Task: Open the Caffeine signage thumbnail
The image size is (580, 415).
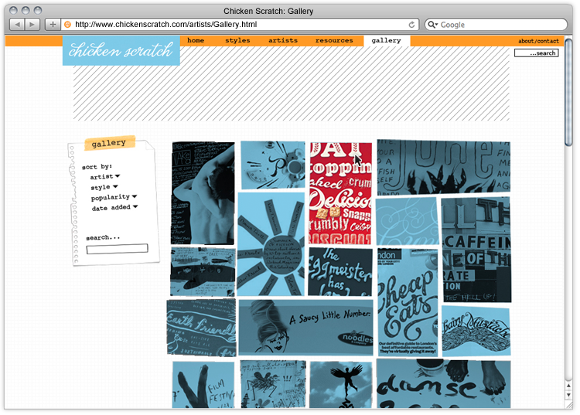Action: coord(476,250)
